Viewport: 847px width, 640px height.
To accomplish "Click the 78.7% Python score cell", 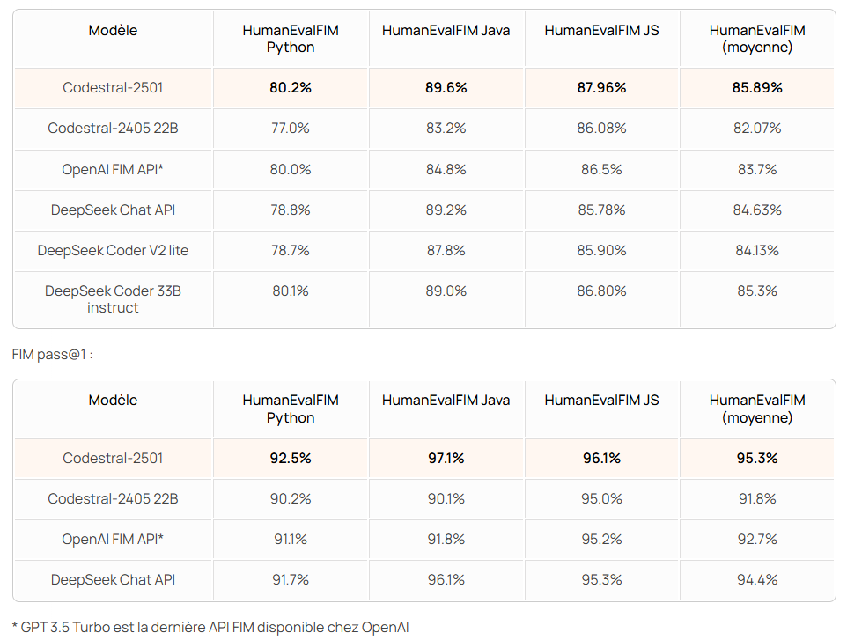I will [291, 251].
